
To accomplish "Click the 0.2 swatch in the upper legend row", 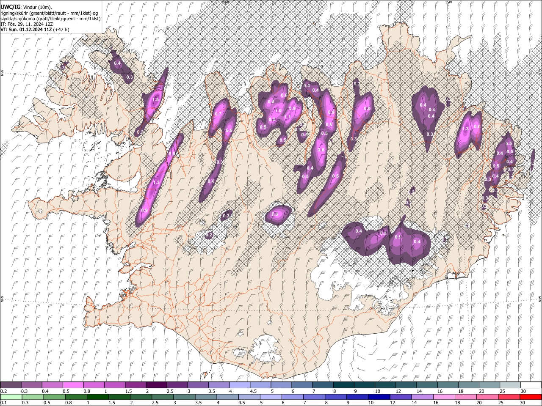I will 11,385.
